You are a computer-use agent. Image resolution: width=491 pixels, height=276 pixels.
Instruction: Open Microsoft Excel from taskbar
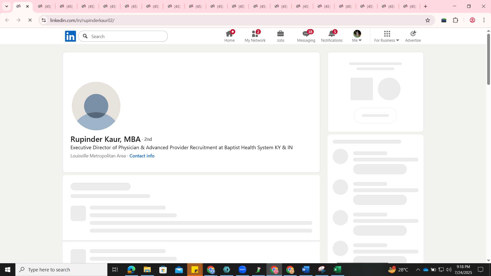[x=338, y=270]
